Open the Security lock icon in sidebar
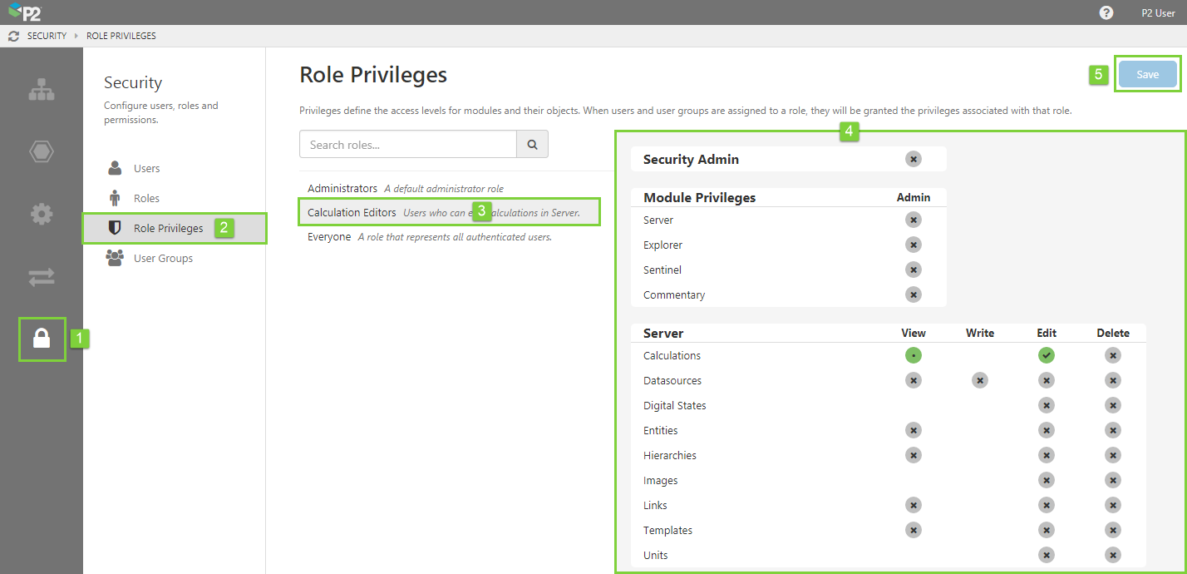1187x574 pixels. tap(42, 339)
